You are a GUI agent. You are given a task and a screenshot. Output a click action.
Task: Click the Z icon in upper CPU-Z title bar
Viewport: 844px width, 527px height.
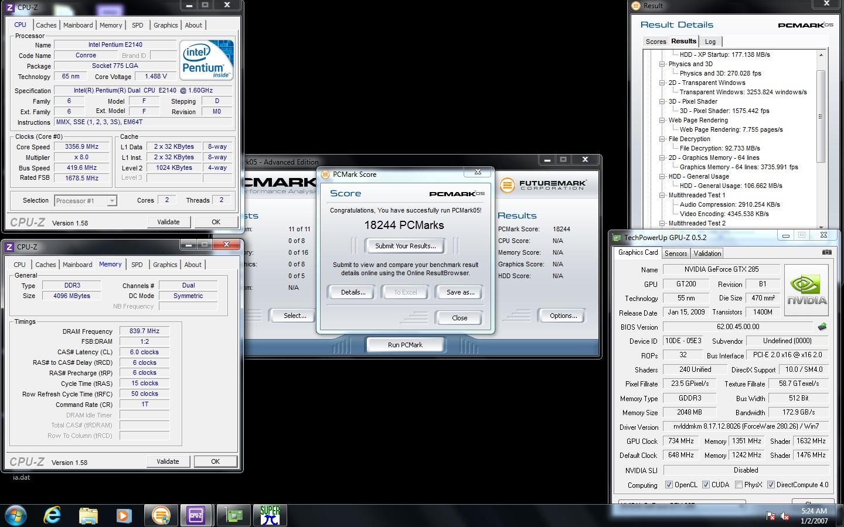point(9,8)
